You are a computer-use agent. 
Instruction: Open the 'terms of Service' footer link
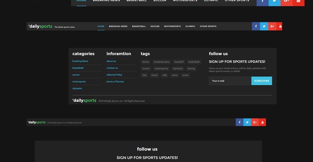115,82
